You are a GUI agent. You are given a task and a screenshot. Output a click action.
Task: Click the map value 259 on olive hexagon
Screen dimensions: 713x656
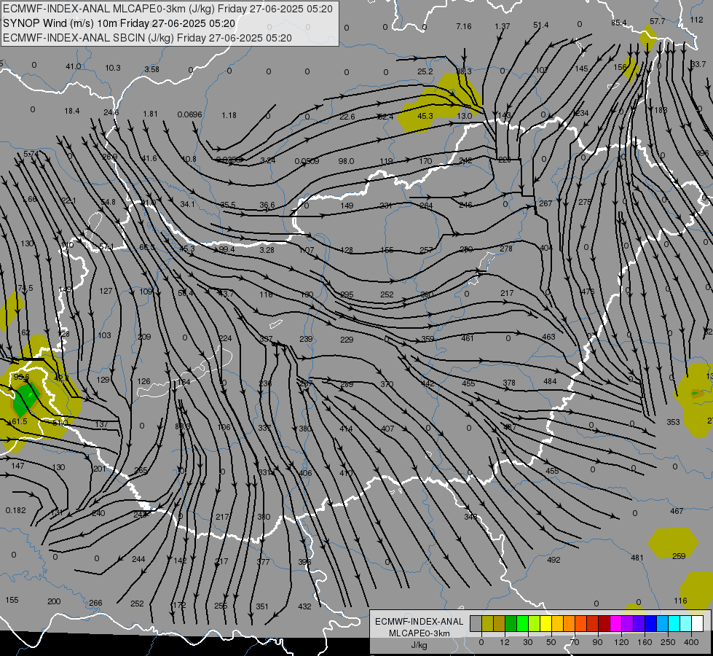pyautogui.click(x=679, y=556)
